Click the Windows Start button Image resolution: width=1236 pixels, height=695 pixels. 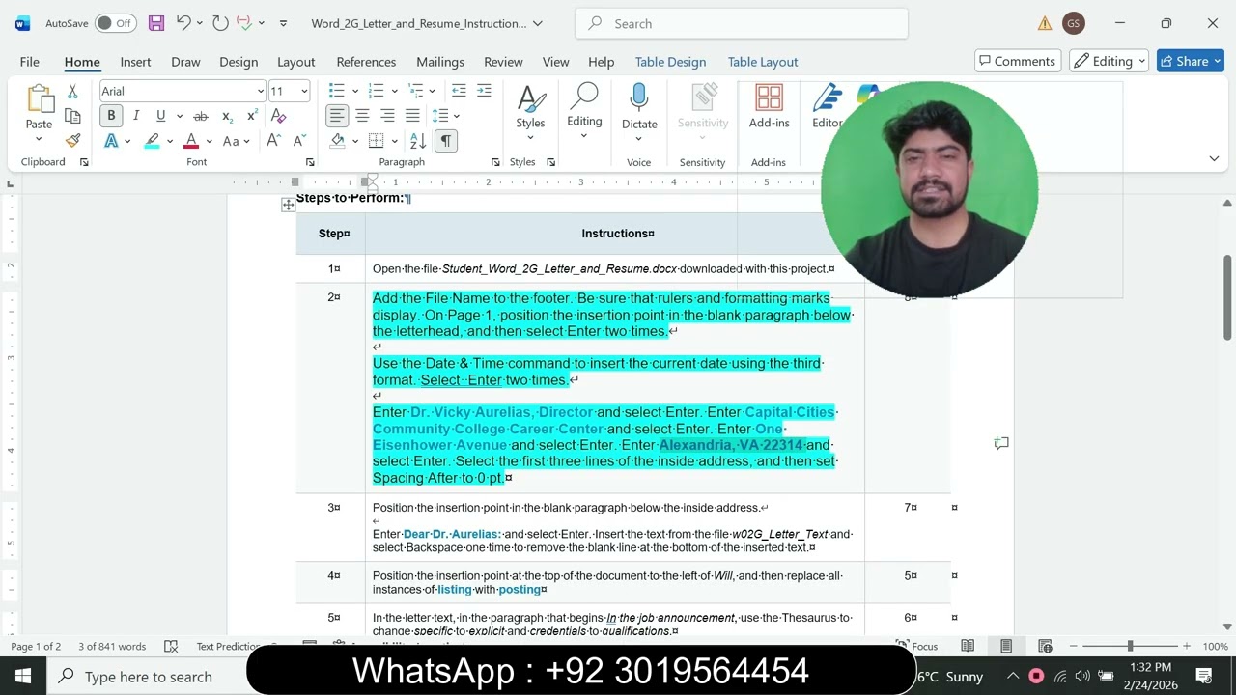pos(23,676)
